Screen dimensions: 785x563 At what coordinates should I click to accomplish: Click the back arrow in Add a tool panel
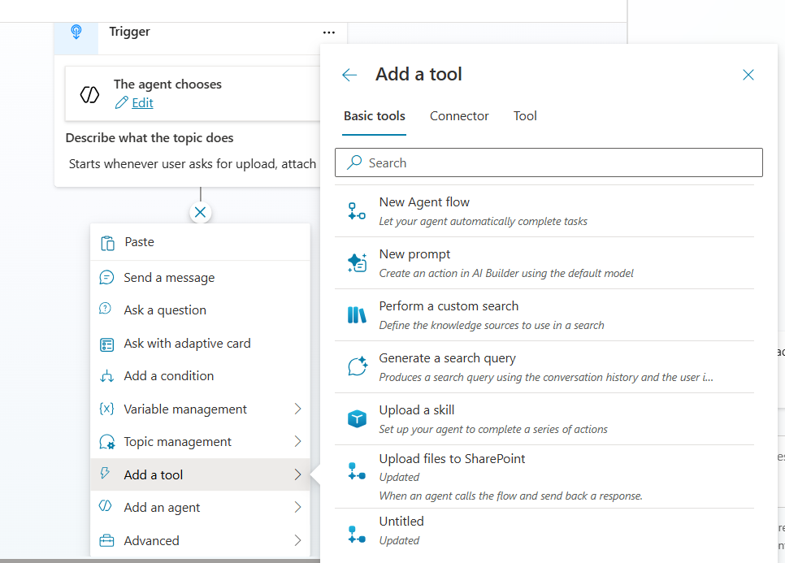349,74
